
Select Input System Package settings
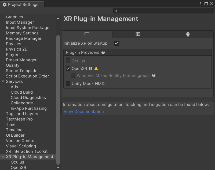click(28, 28)
